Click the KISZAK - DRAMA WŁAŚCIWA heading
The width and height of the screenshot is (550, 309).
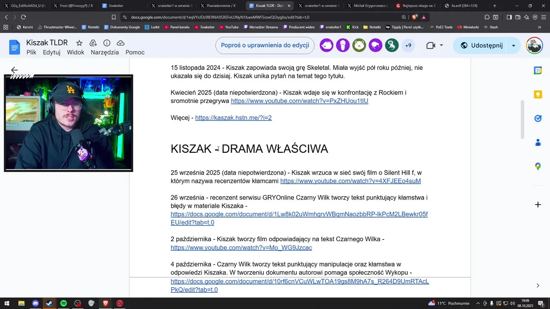click(249, 149)
